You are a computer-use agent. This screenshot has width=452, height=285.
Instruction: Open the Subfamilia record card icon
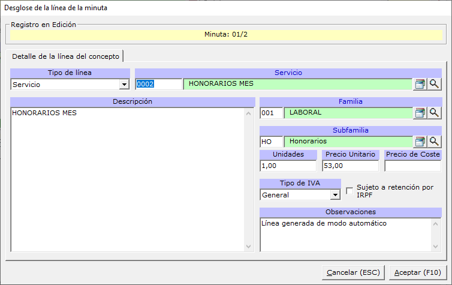pyautogui.click(x=420, y=141)
